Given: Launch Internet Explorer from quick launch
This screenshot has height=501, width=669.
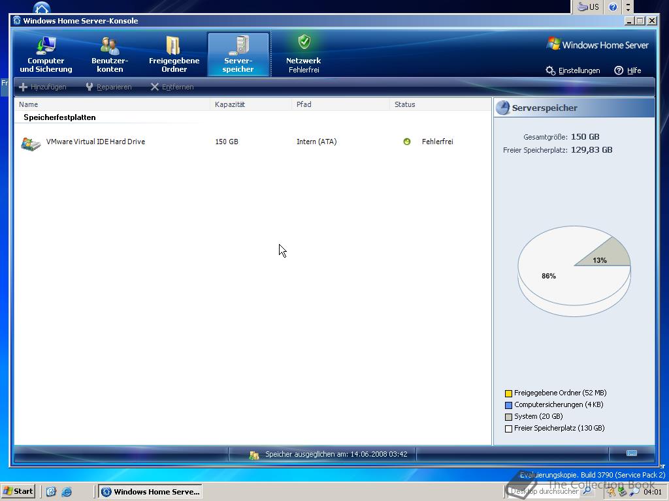Looking at the screenshot, I should pyautogui.click(x=67, y=492).
